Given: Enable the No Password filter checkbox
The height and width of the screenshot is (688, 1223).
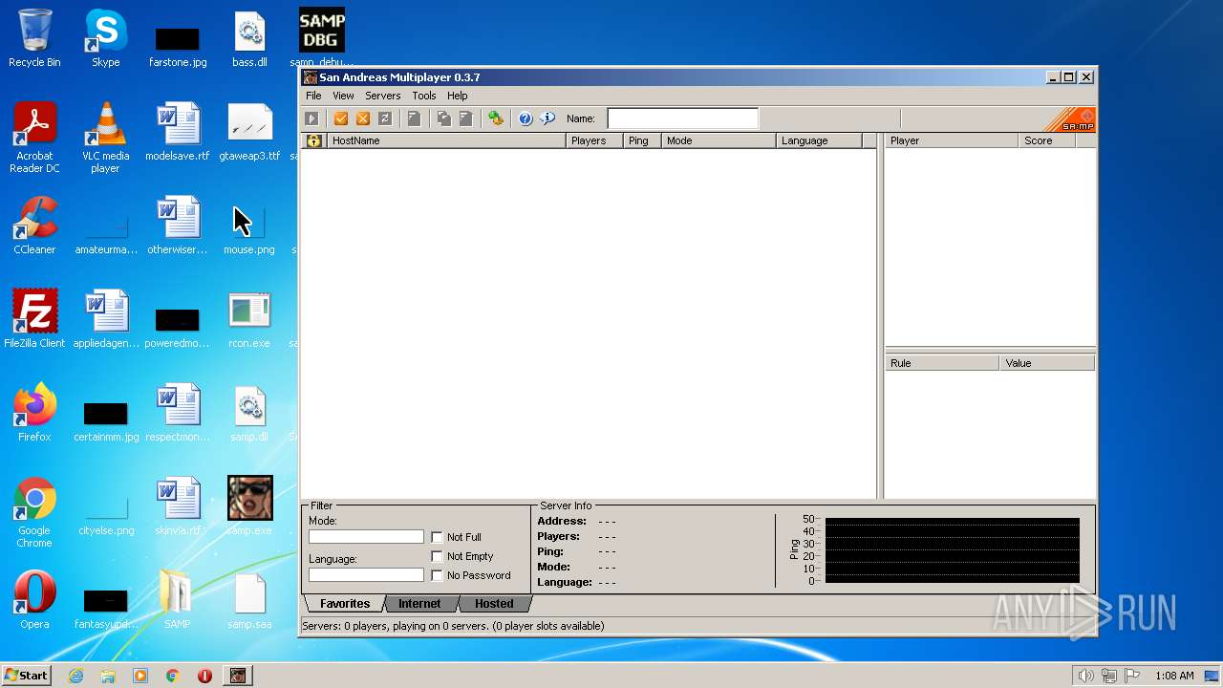Looking at the screenshot, I should point(437,575).
